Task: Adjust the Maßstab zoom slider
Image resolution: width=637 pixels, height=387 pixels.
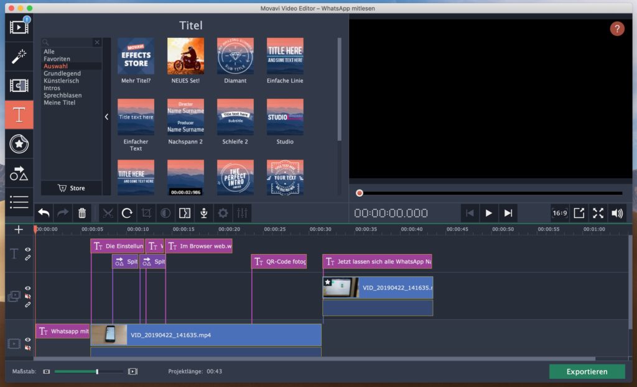Action: pyautogui.click(x=97, y=371)
